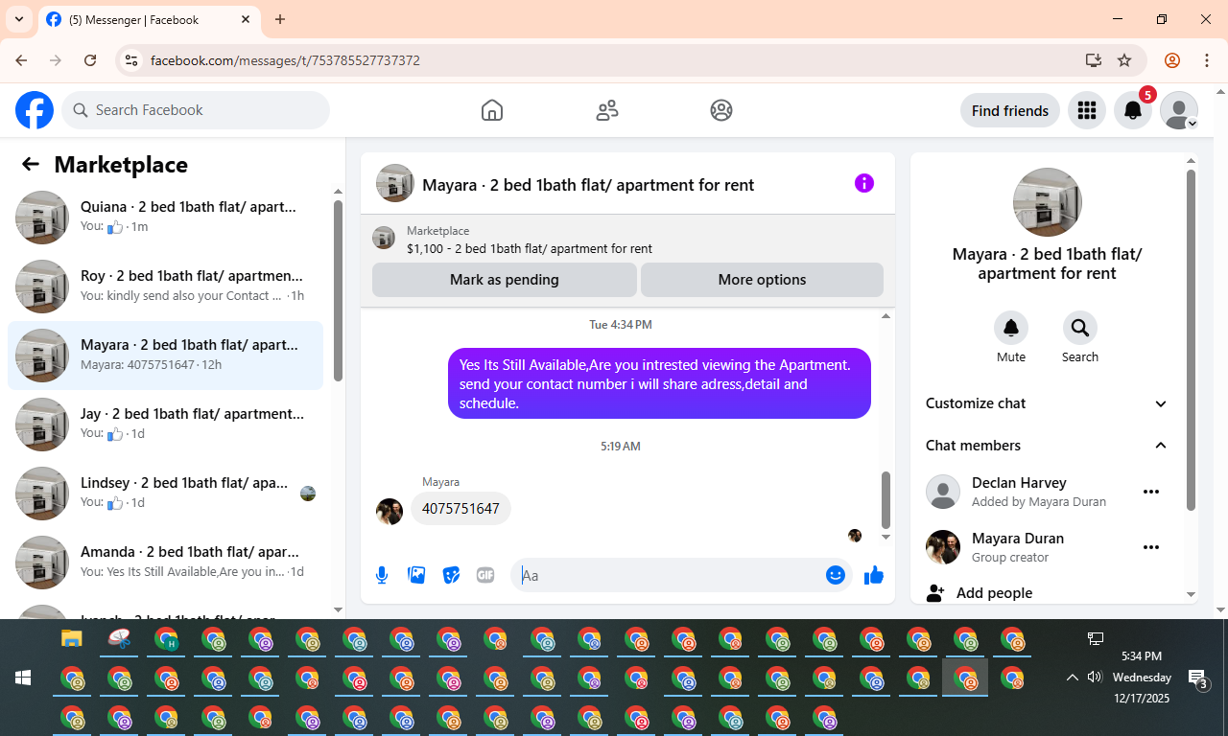Reload the page in Chrome
Image resolution: width=1228 pixels, height=736 pixels.
[90, 60]
